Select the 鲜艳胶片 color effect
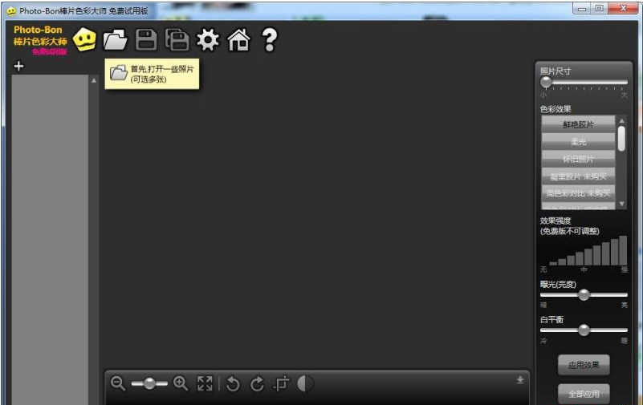The height and width of the screenshot is (405, 643). [578, 124]
